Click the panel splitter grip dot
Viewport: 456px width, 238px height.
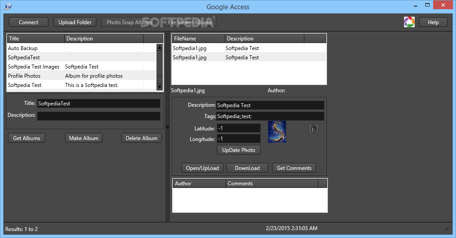coord(168,127)
